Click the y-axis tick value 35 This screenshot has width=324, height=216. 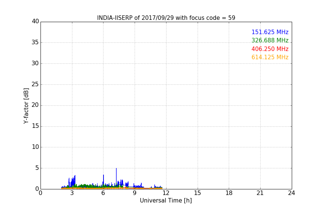pyautogui.click(x=35, y=42)
